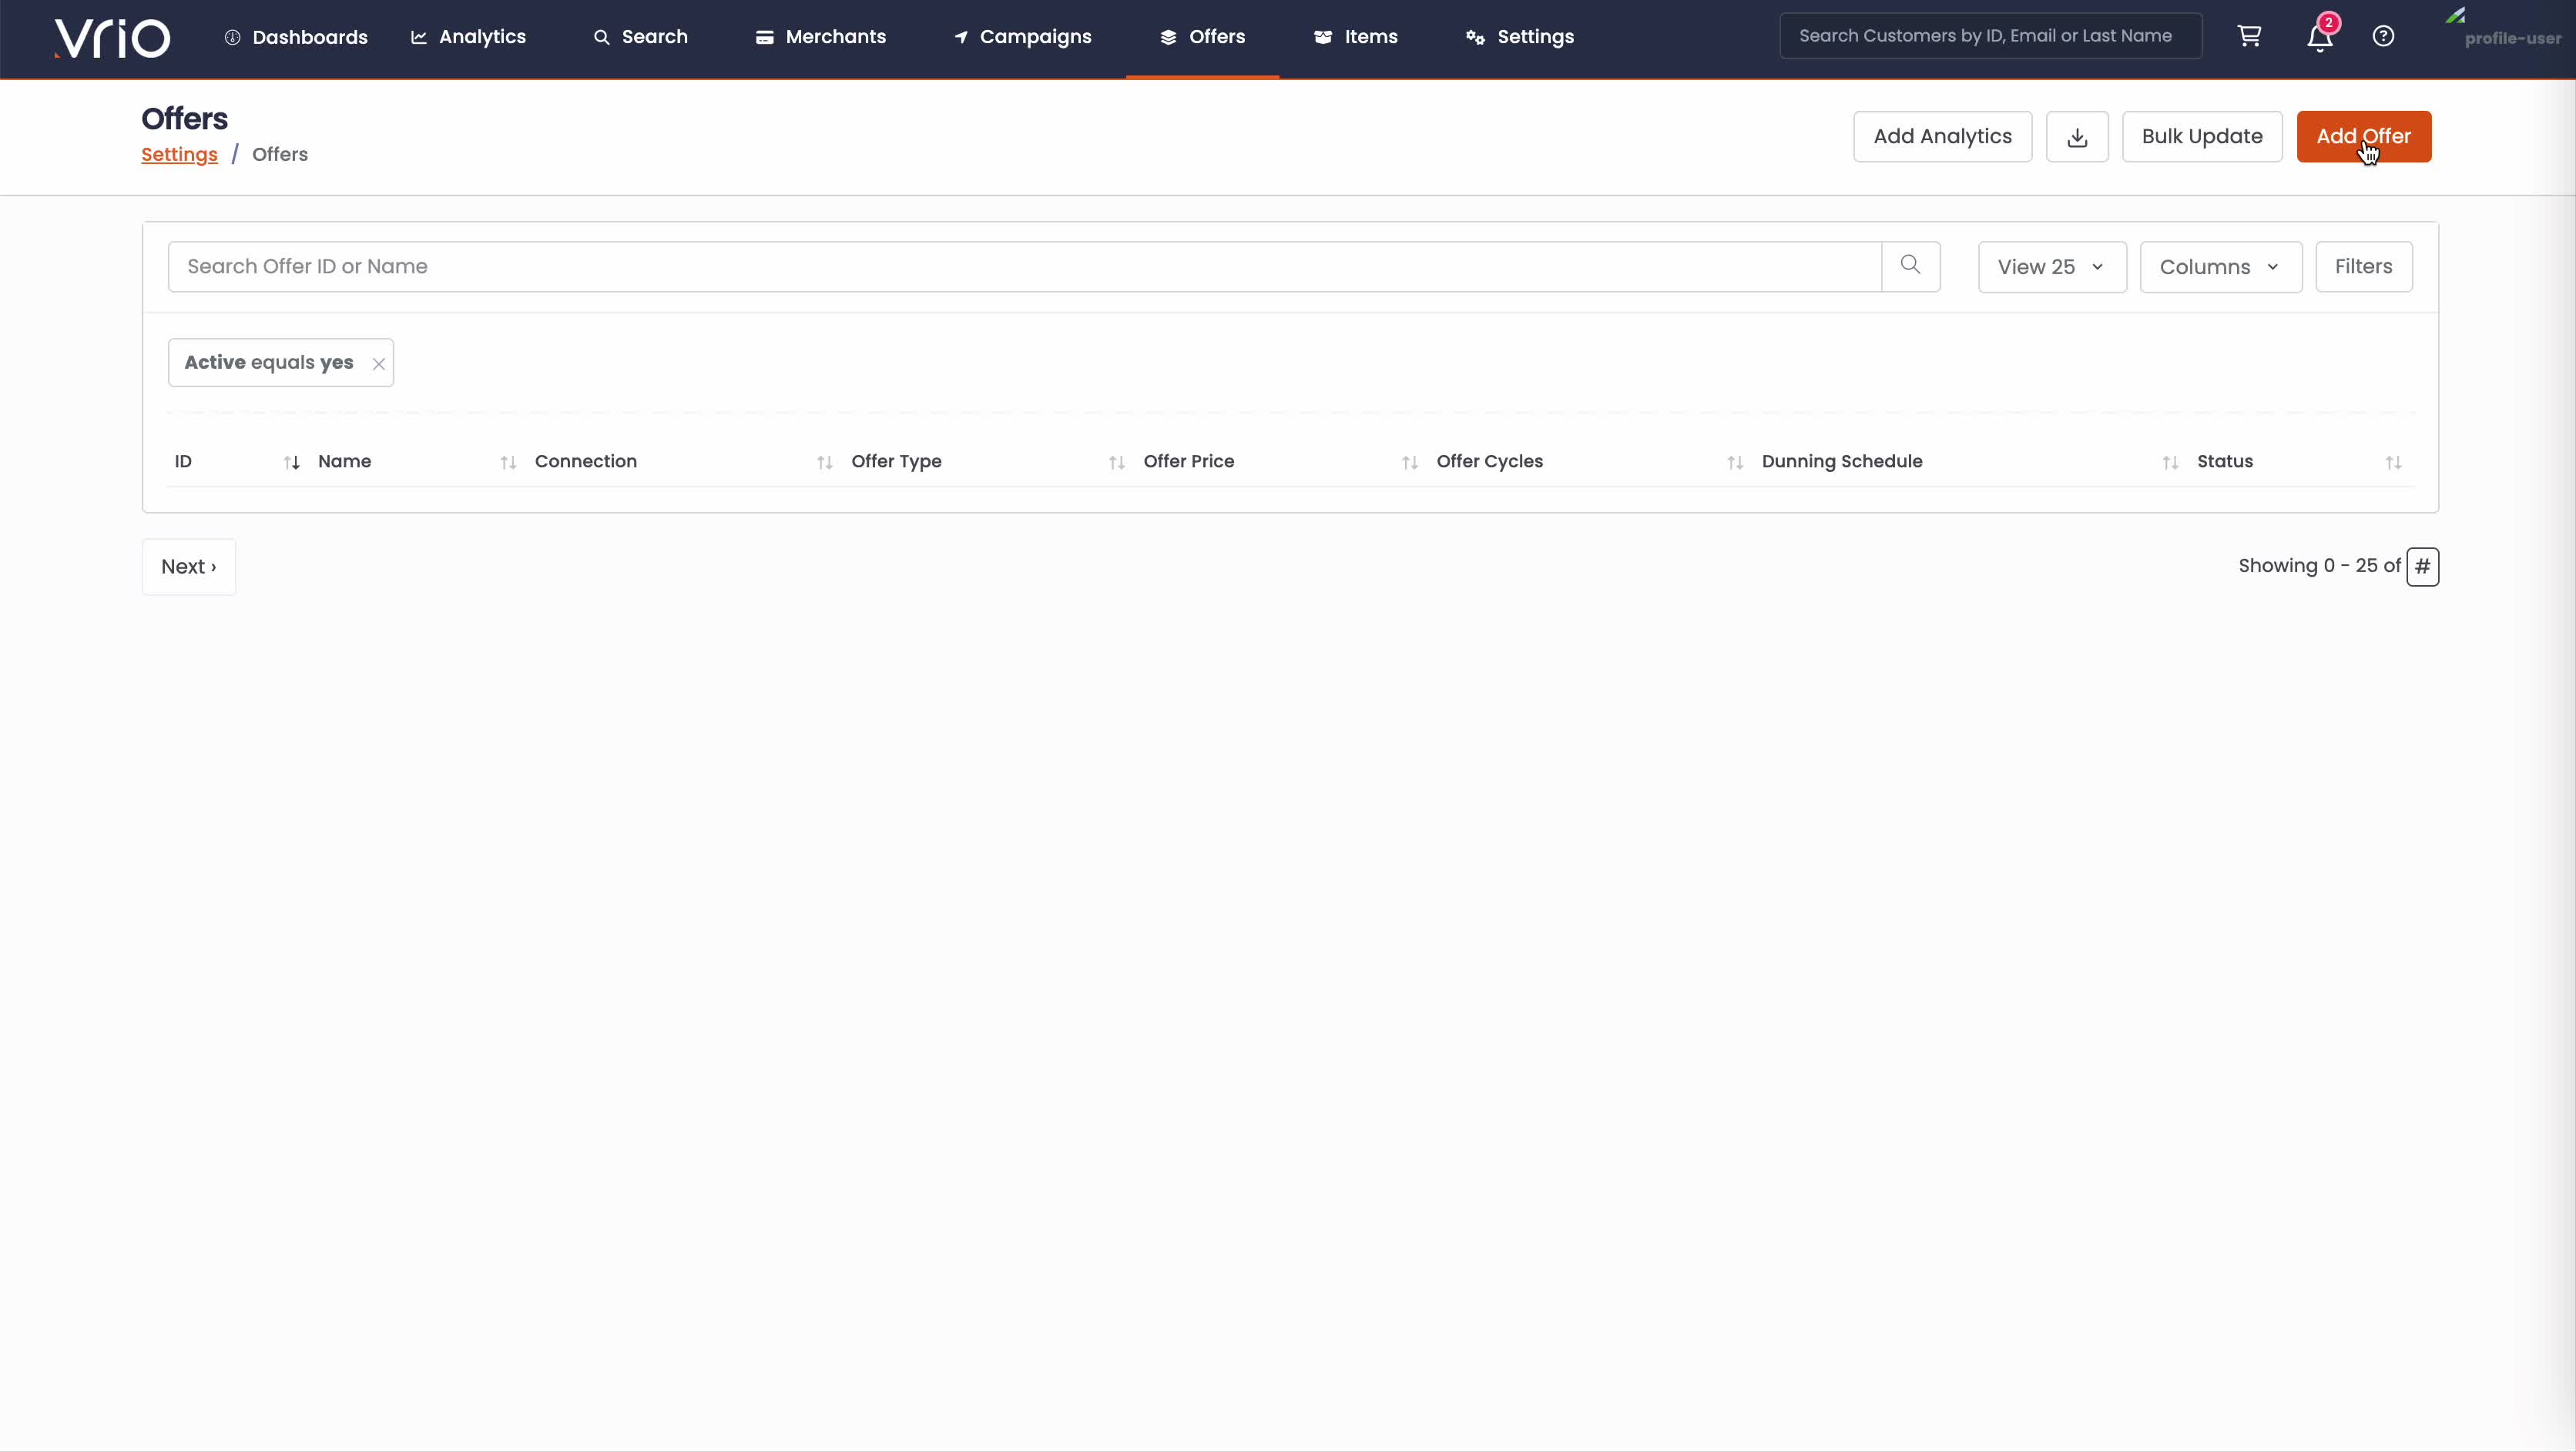The height and width of the screenshot is (1452, 2576).
Task: Open the Settings nav menu
Action: (1520, 37)
